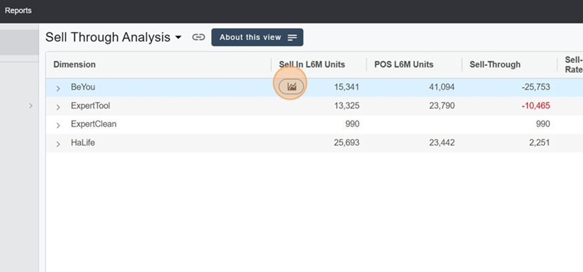
Task: Sort by POS L6M Units column
Action: tap(404, 64)
